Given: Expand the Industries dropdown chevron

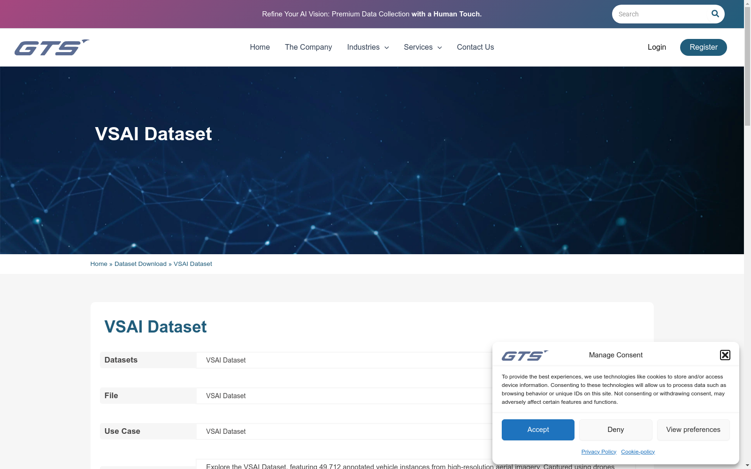Looking at the screenshot, I should click(x=386, y=48).
